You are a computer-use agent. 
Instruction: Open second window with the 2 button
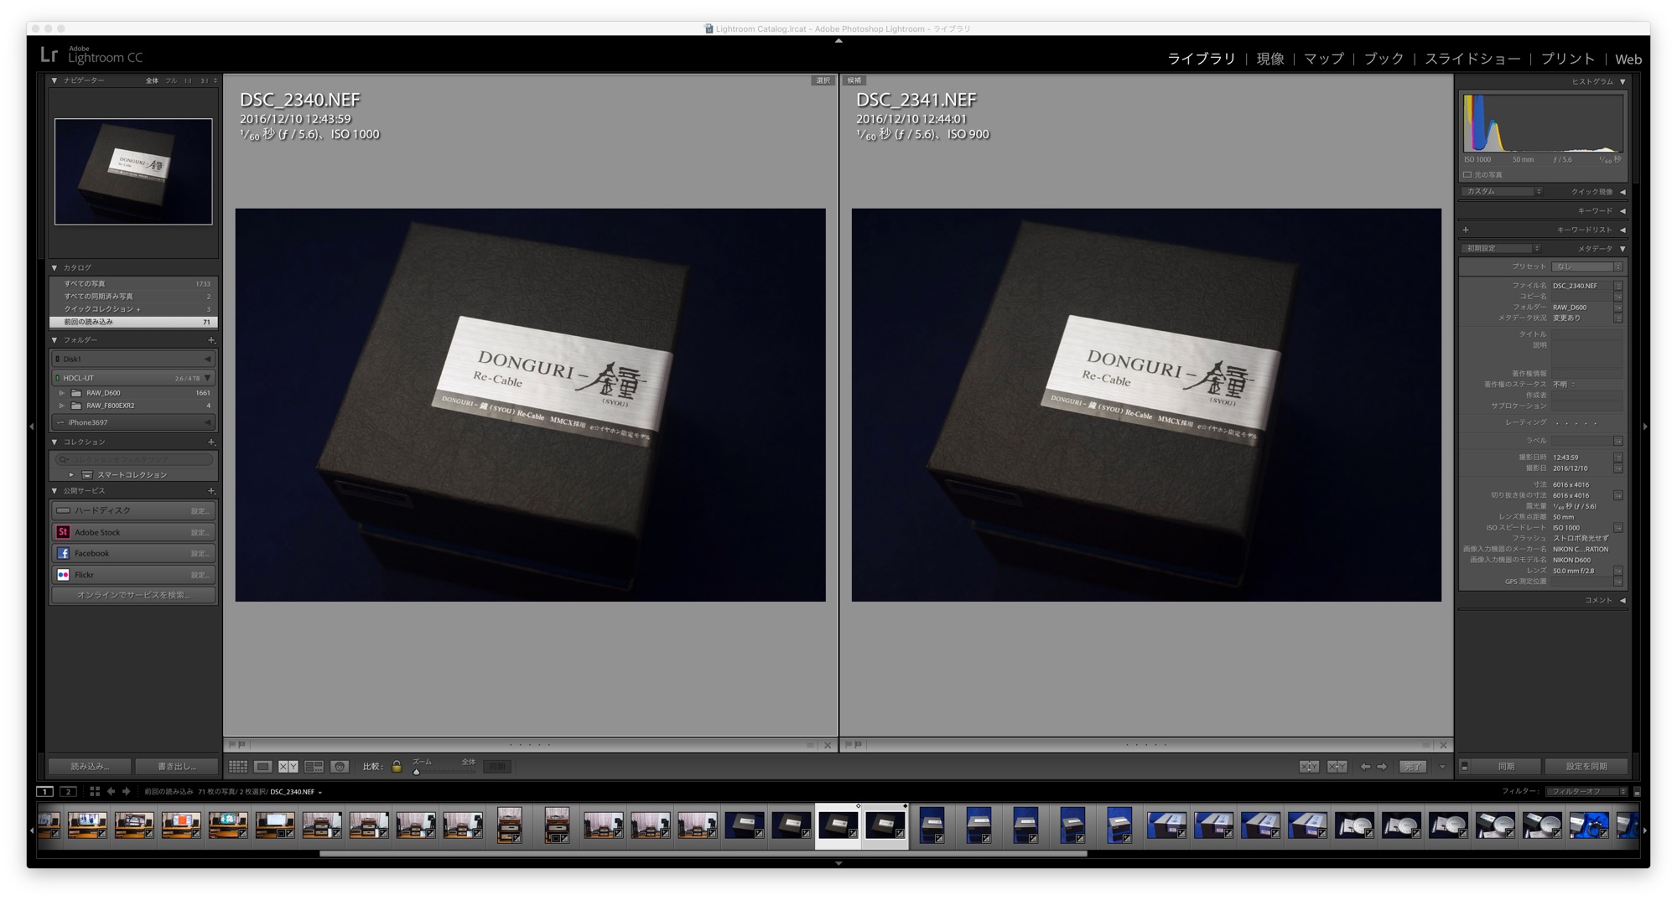[69, 791]
